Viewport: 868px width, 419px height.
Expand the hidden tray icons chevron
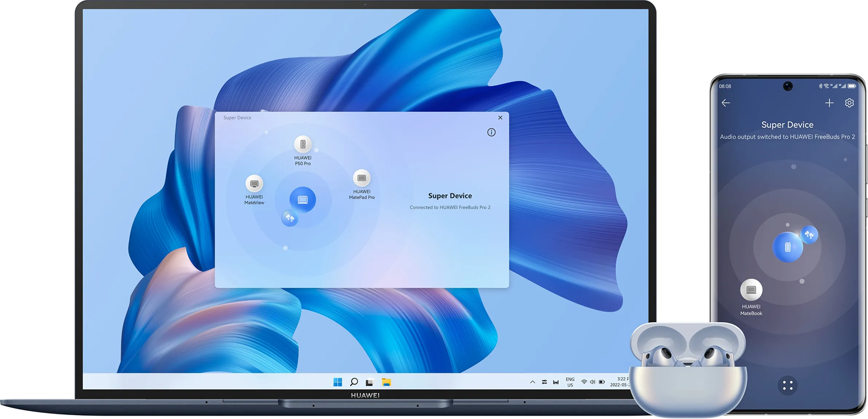[532, 382]
